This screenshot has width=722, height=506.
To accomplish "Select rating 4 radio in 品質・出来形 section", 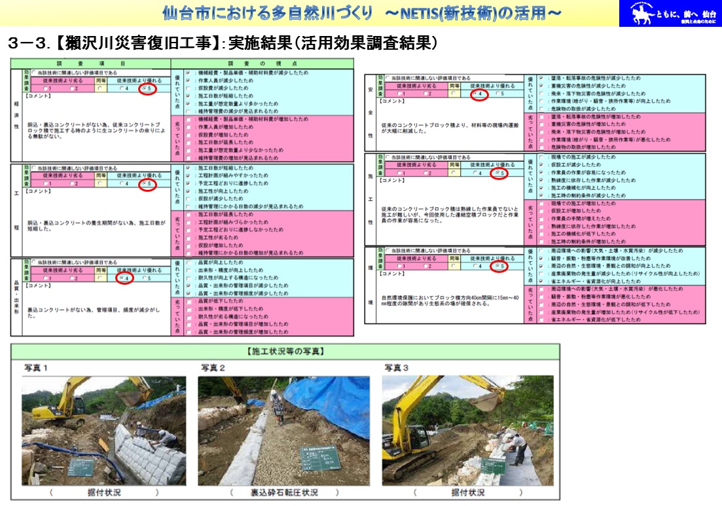I will [121, 278].
